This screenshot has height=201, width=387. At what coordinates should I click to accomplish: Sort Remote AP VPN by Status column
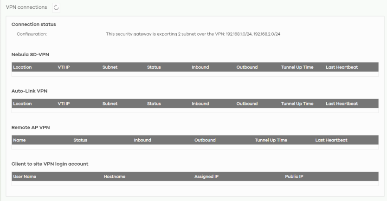tap(80, 140)
